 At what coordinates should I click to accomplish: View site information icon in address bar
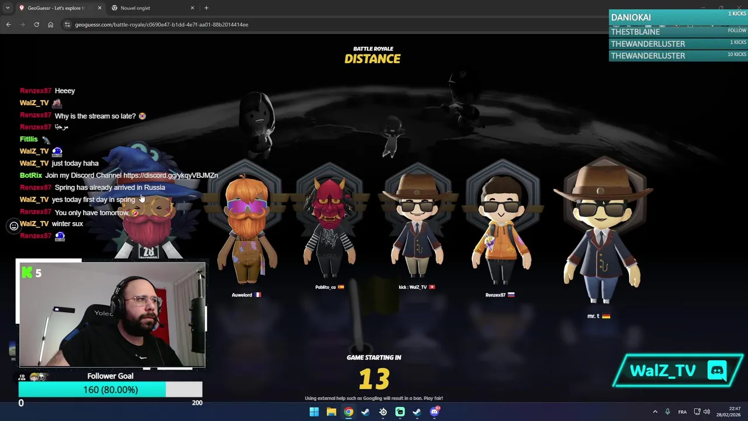[x=67, y=25]
